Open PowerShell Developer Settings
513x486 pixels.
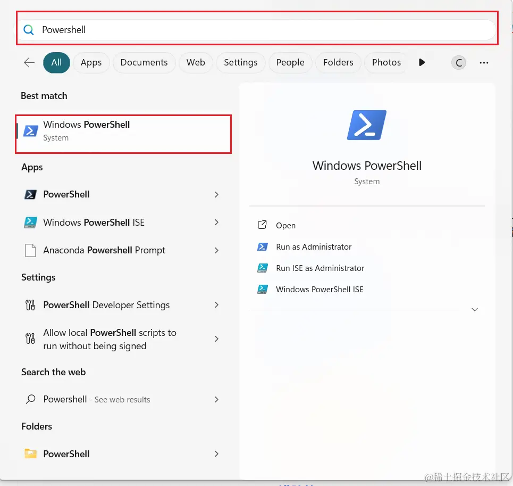click(x=106, y=305)
